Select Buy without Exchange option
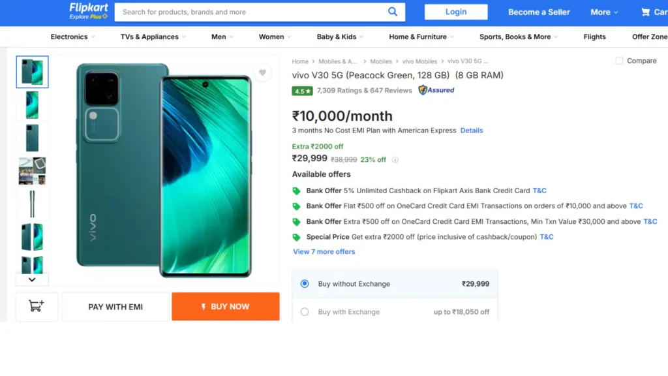The height and width of the screenshot is (376, 668). [x=305, y=284]
